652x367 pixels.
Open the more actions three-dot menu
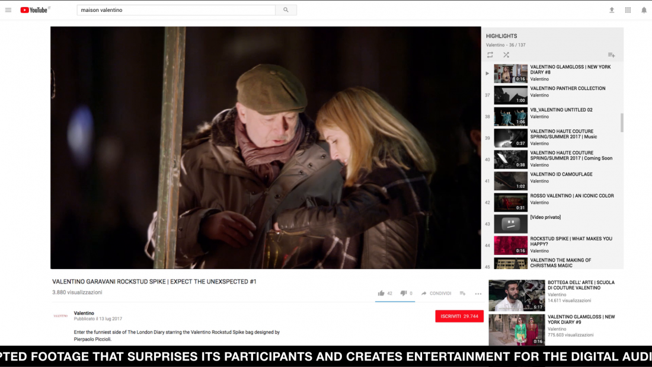tap(478, 293)
